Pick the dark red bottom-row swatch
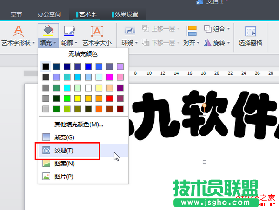Screen dimensions: 279x210 coord(120,109)
